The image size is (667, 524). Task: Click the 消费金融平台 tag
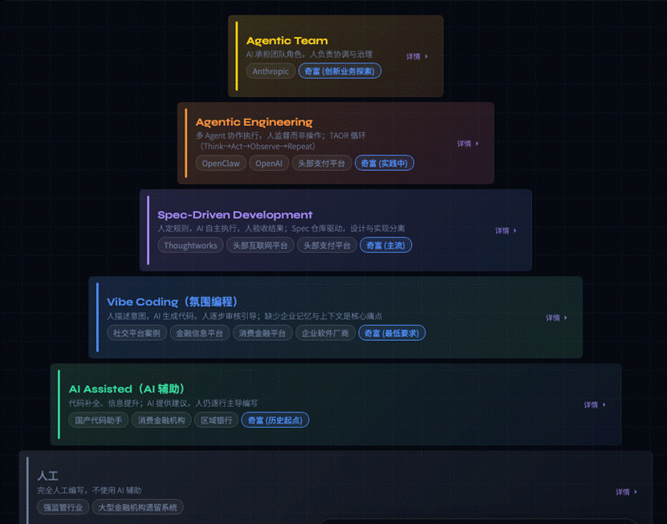coord(262,333)
